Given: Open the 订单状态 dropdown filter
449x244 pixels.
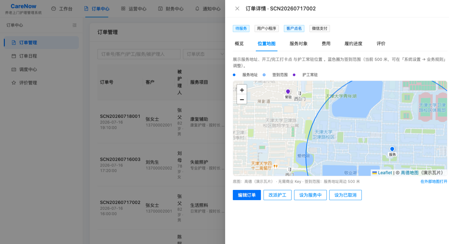Looking at the screenshot, I should pos(205,54).
